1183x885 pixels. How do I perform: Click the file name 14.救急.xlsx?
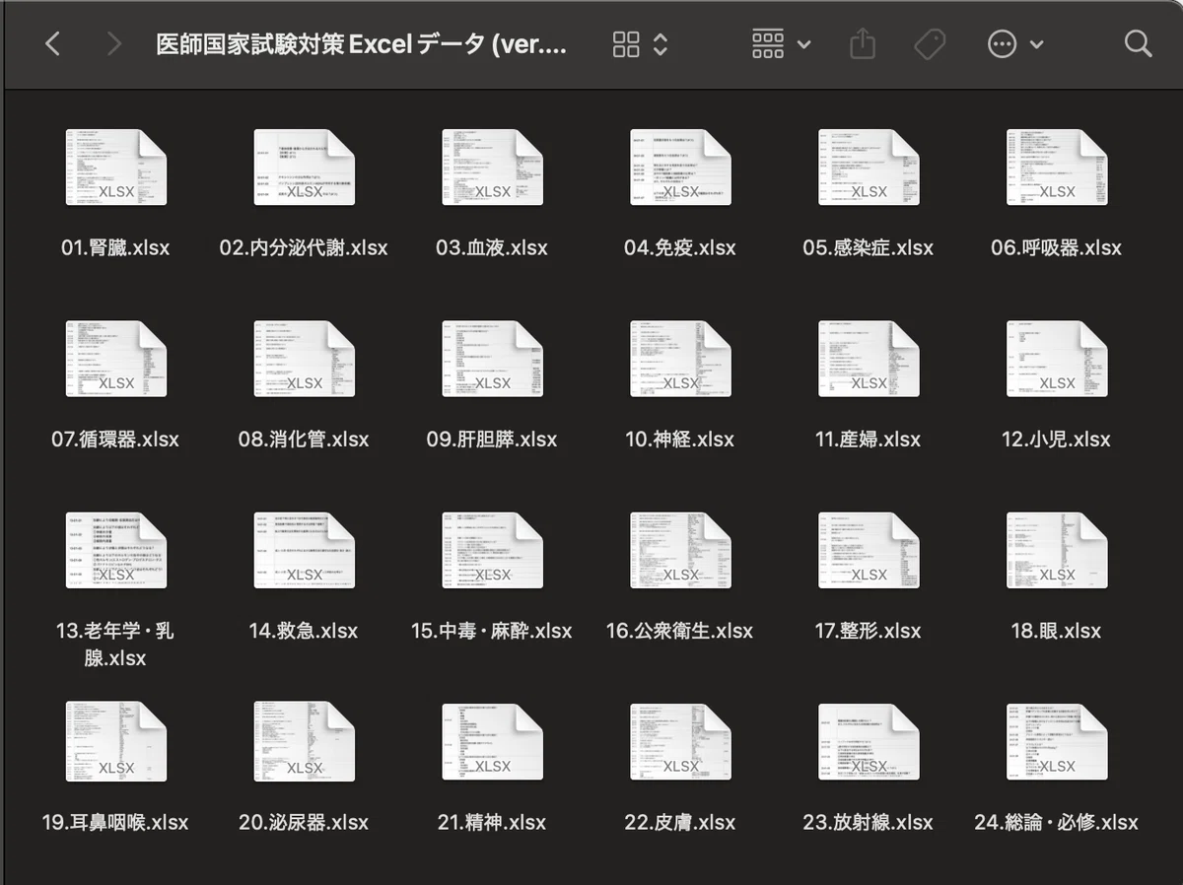(x=304, y=631)
